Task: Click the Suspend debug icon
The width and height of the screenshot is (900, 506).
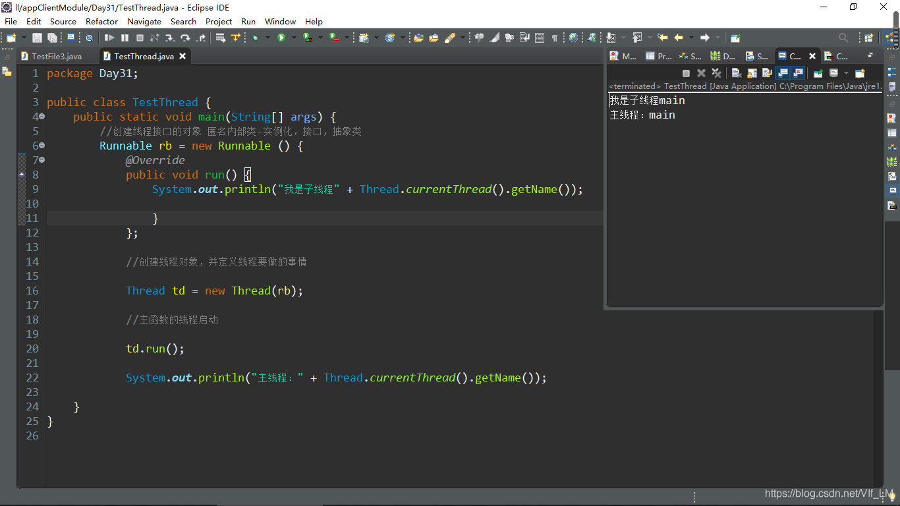Action: pyautogui.click(x=125, y=38)
